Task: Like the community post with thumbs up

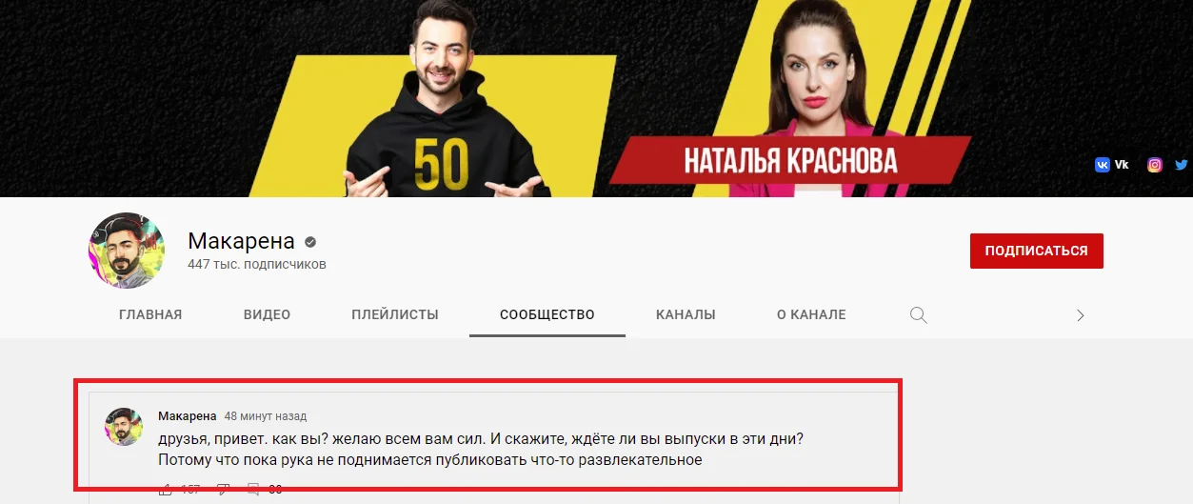Action: 167,490
